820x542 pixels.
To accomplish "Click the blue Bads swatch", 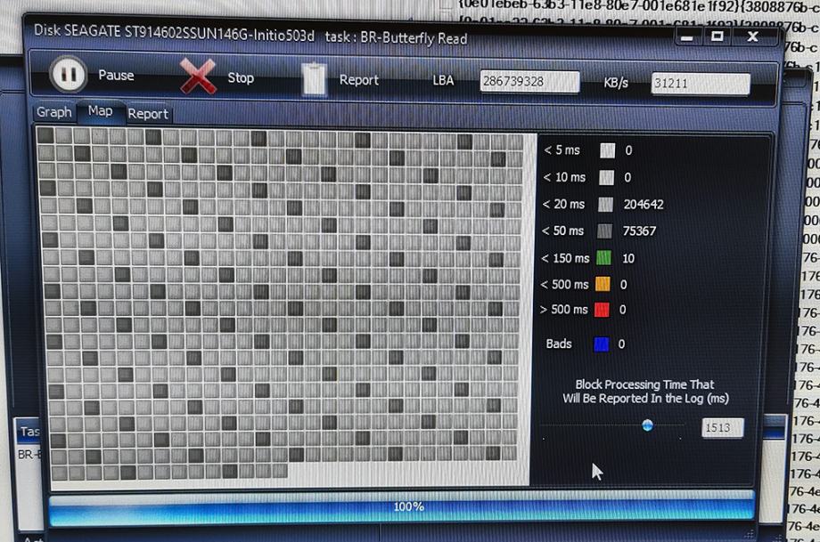I will 602,344.
